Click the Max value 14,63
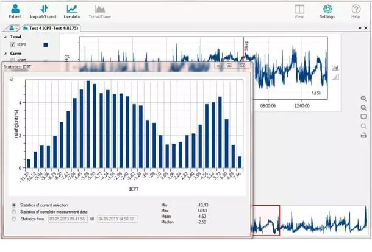This screenshot has height=252, width=372. (202, 211)
